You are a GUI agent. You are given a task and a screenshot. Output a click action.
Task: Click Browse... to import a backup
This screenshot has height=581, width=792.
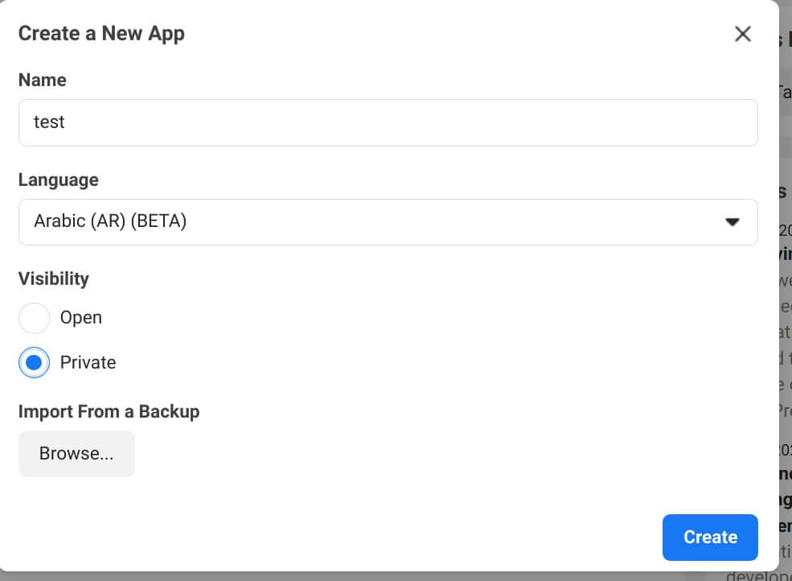point(76,454)
